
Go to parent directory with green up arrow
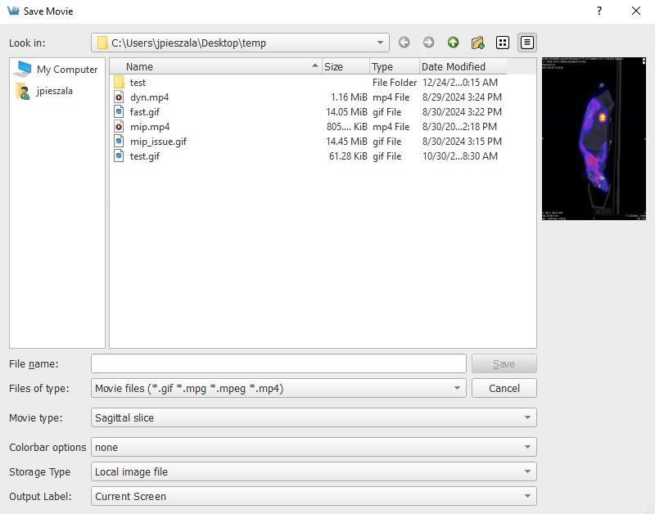coord(453,43)
